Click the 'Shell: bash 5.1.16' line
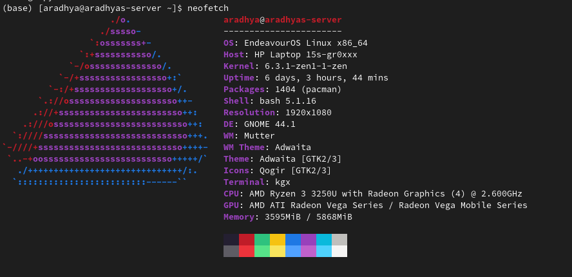This screenshot has width=572, height=277. pyautogui.click(x=270, y=101)
